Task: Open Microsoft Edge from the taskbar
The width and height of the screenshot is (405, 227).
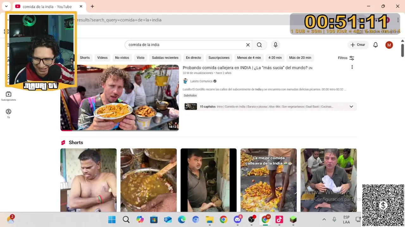Action: (x=182, y=220)
